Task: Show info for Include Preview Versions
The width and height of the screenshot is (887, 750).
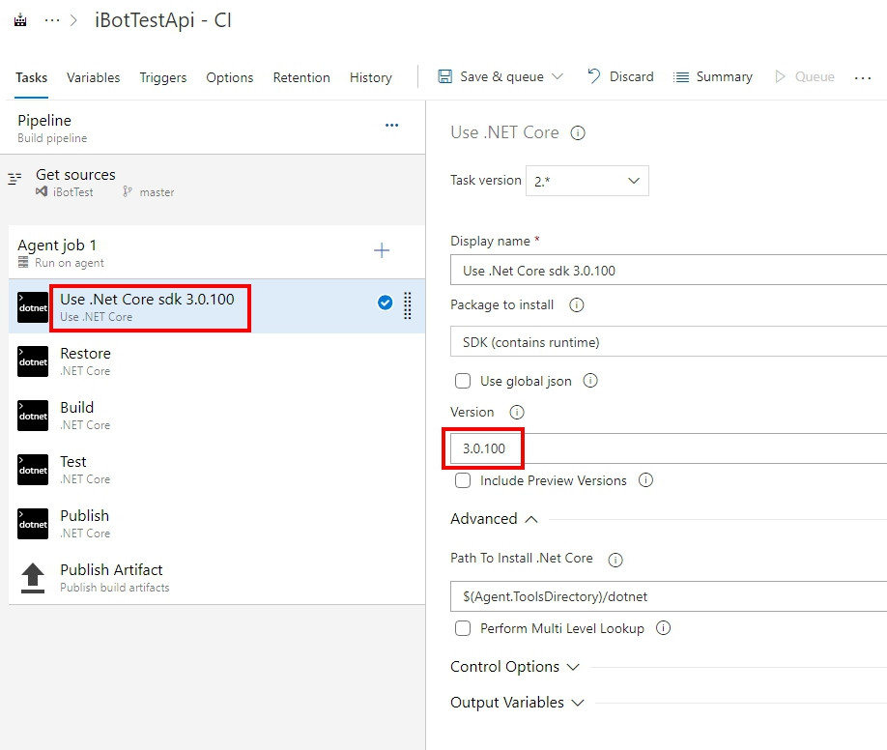Action: tap(645, 480)
